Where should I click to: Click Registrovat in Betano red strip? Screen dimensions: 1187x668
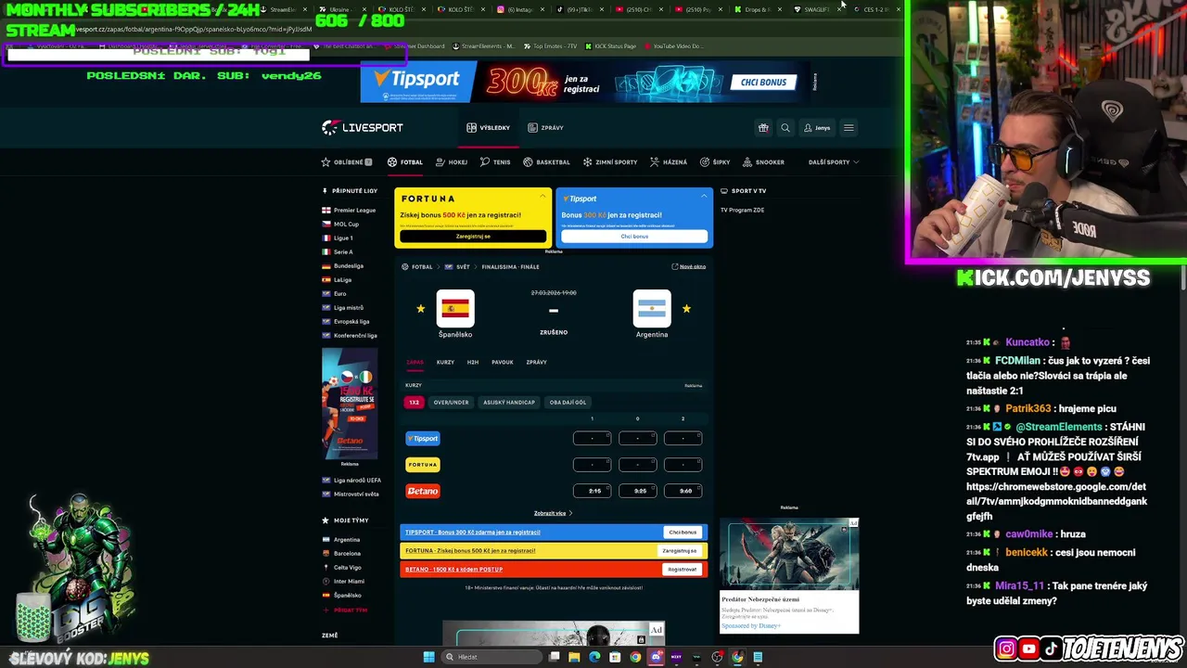click(683, 570)
